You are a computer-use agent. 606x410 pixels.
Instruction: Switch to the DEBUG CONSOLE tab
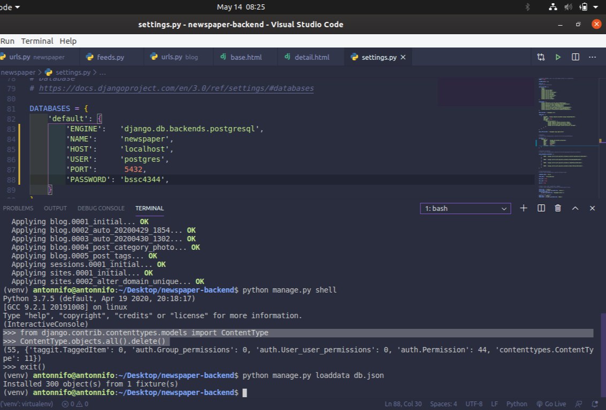[101, 208]
